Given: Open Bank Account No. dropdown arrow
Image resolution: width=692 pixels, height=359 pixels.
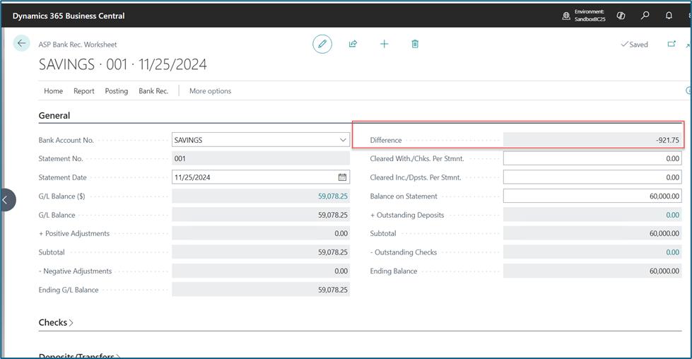Looking at the screenshot, I should click(x=343, y=140).
